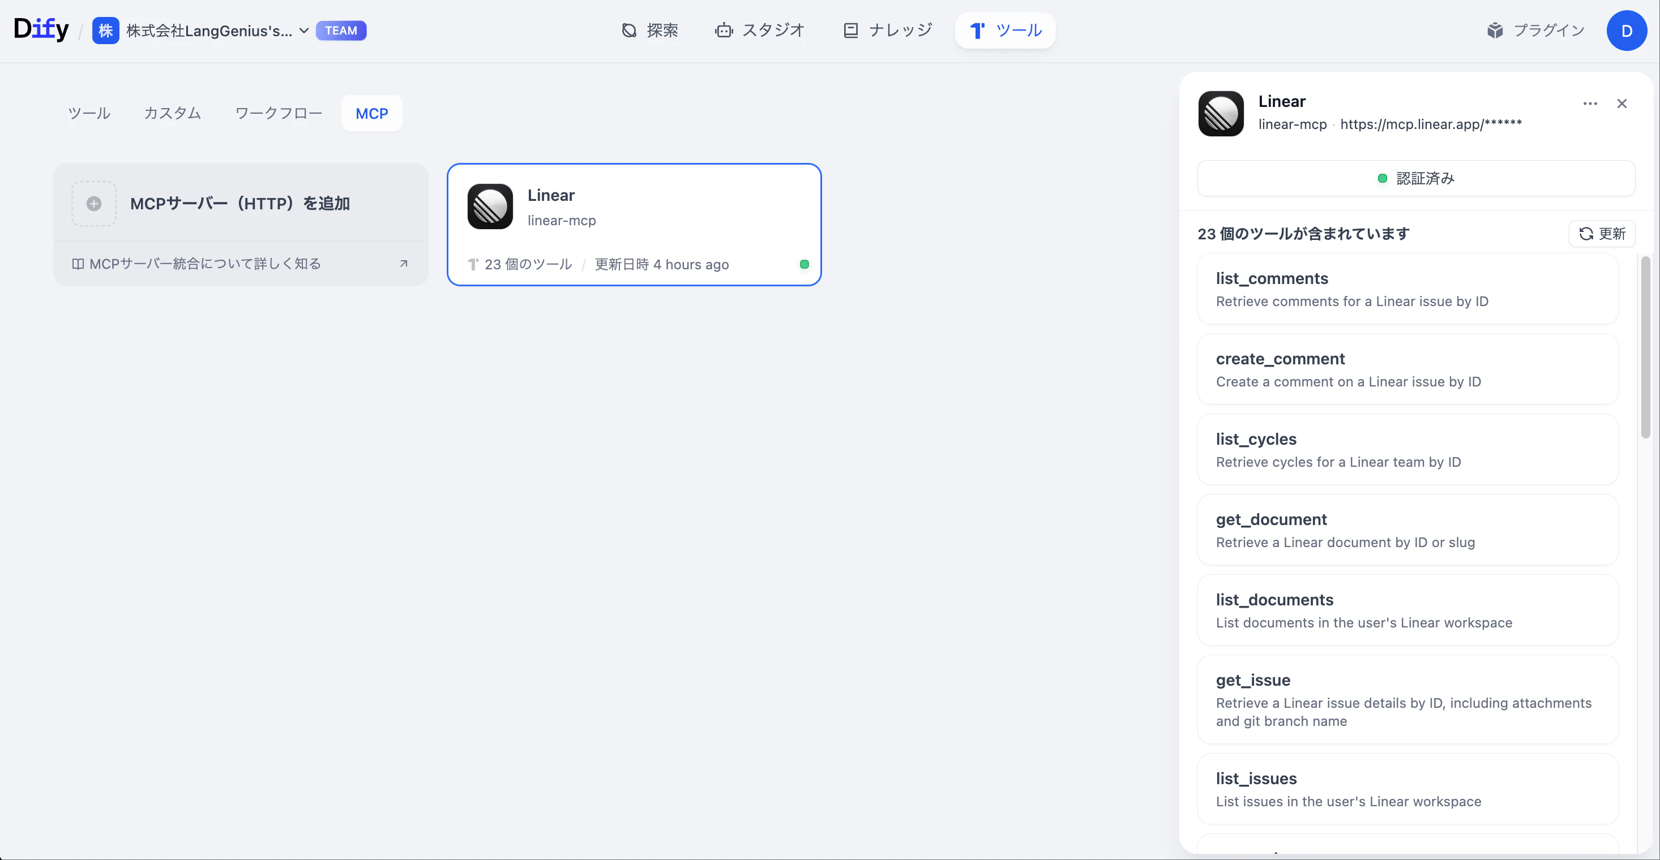The height and width of the screenshot is (860, 1660).
Task: Open the create_comment tool
Action: 1407,369
